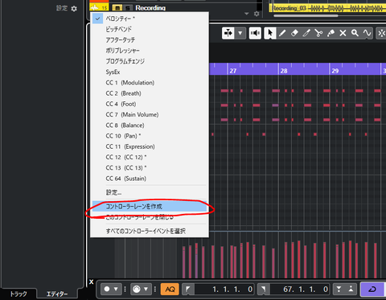Screen dimensions: 386x300
Task: Select the Line sine-wave tool
Action: 367,33
